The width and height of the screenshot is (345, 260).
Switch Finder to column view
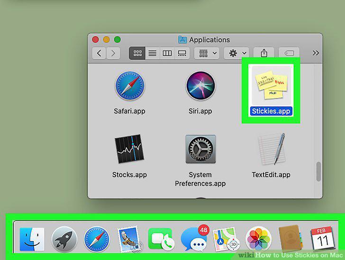(167, 53)
